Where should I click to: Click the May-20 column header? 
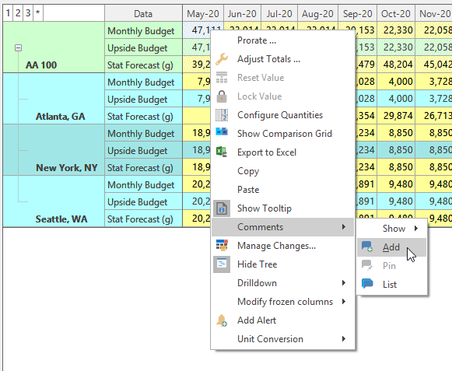pos(203,13)
